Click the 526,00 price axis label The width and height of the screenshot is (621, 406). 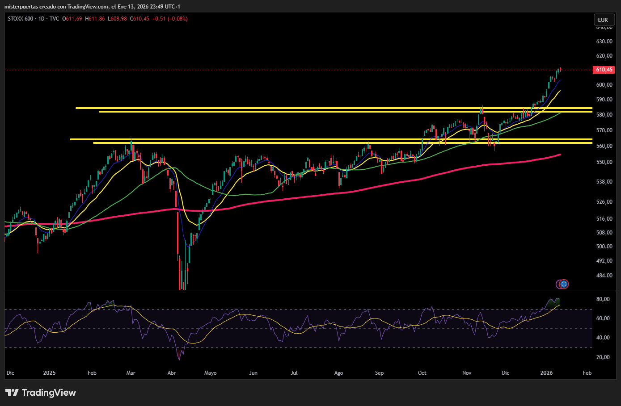click(x=604, y=202)
